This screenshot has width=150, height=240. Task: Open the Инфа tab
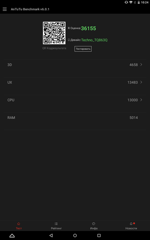coord(94,226)
